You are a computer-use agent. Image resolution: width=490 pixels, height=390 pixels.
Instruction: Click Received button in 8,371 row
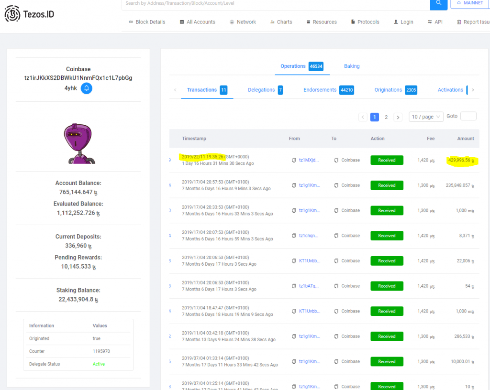point(387,236)
